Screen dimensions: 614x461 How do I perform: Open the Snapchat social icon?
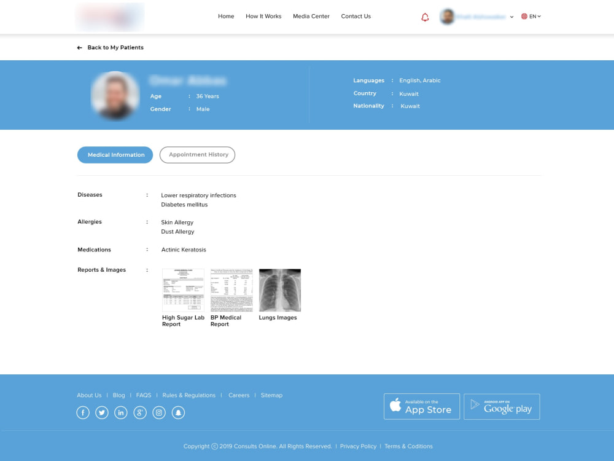178,412
